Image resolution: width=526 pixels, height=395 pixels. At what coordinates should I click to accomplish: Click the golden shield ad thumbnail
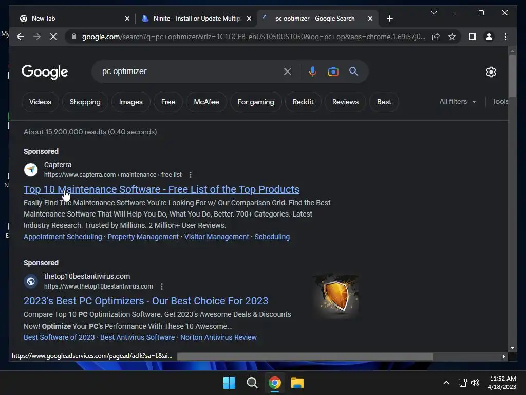click(336, 296)
